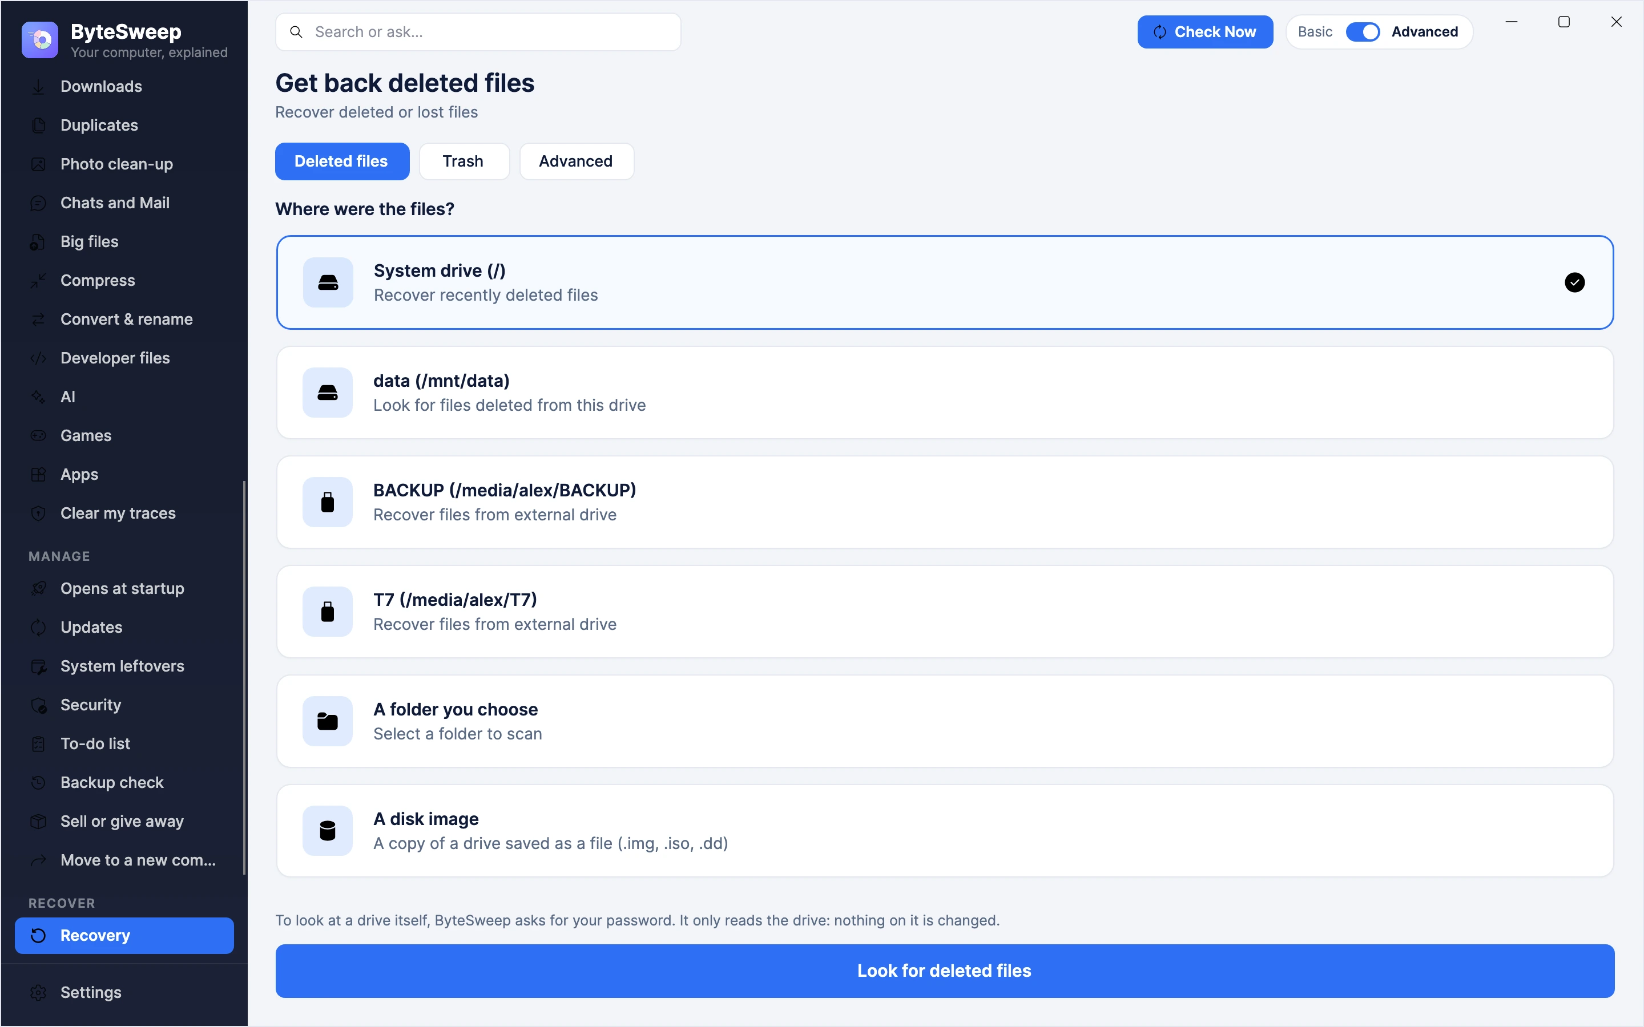Open the Security shield icon
The image size is (1644, 1027).
pos(39,705)
